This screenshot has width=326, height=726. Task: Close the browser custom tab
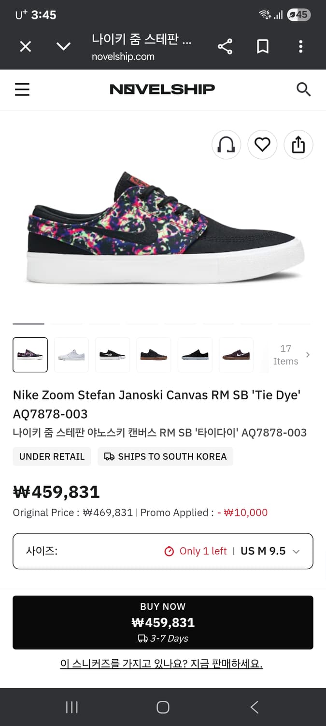(25, 46)
